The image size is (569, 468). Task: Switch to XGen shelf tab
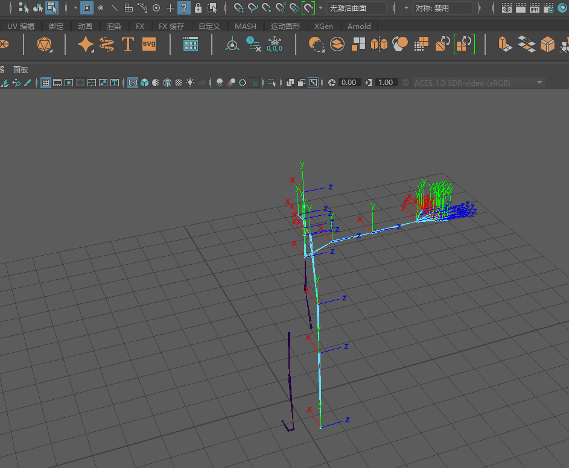coord(323,26)
